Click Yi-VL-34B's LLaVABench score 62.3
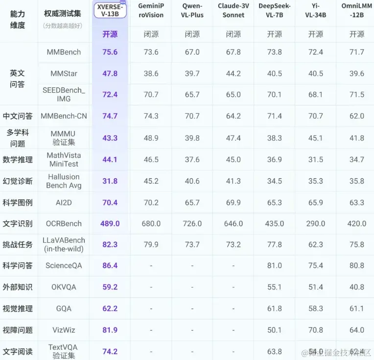Viewport: 374px width, 360px height. (316, 245)
